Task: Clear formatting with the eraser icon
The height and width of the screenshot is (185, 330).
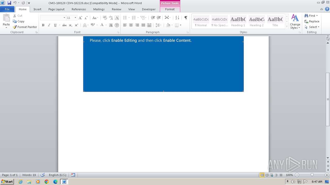Action: coord(105,18)
